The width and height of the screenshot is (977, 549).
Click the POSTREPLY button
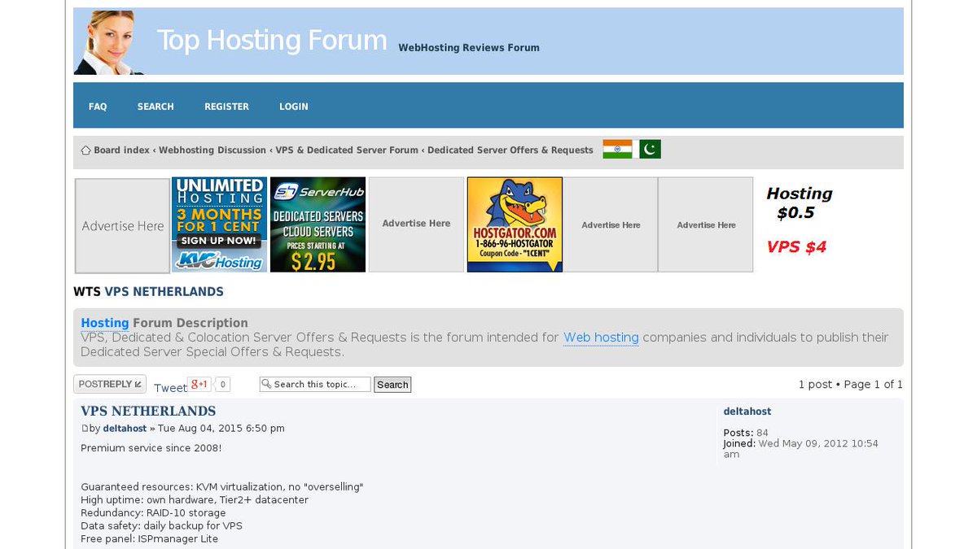coord(109,383)
